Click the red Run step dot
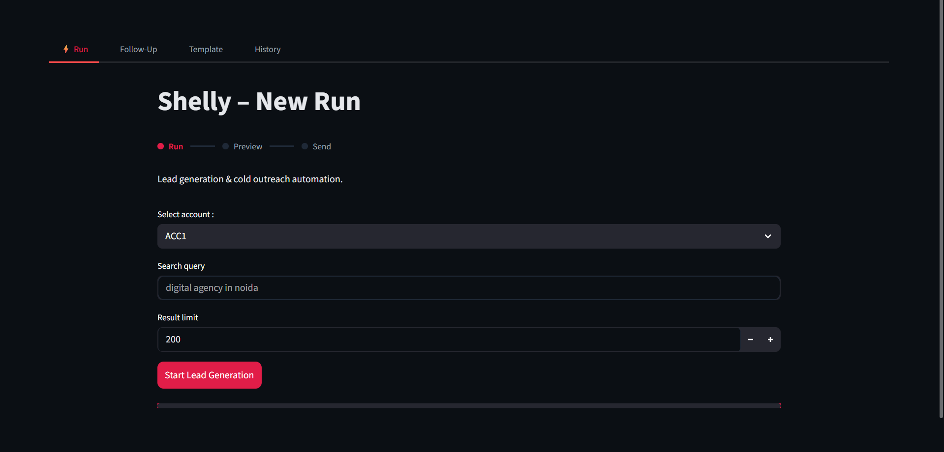The height and width of the screenshot is (452, 944). pyautogui.click(x=160, y=146)
